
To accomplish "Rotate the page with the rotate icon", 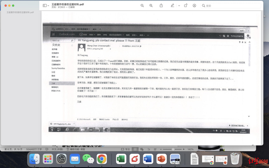I will coord(186,6).
